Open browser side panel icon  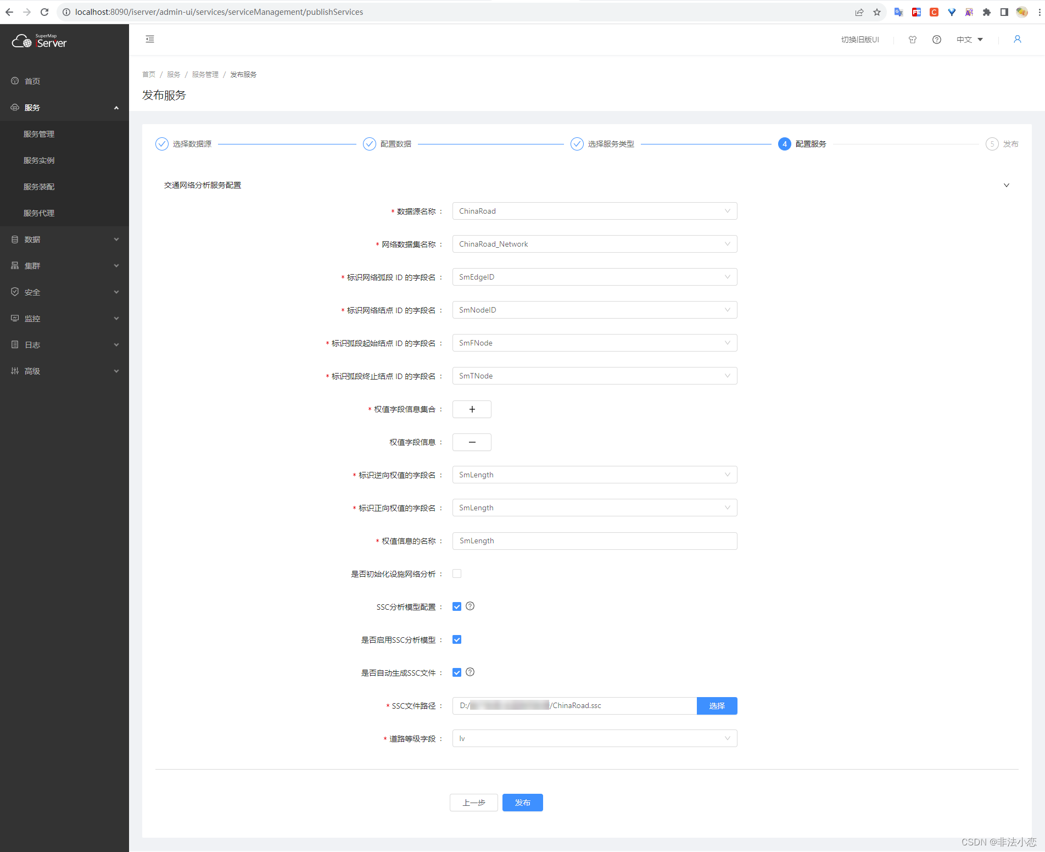pos(1004,12)
